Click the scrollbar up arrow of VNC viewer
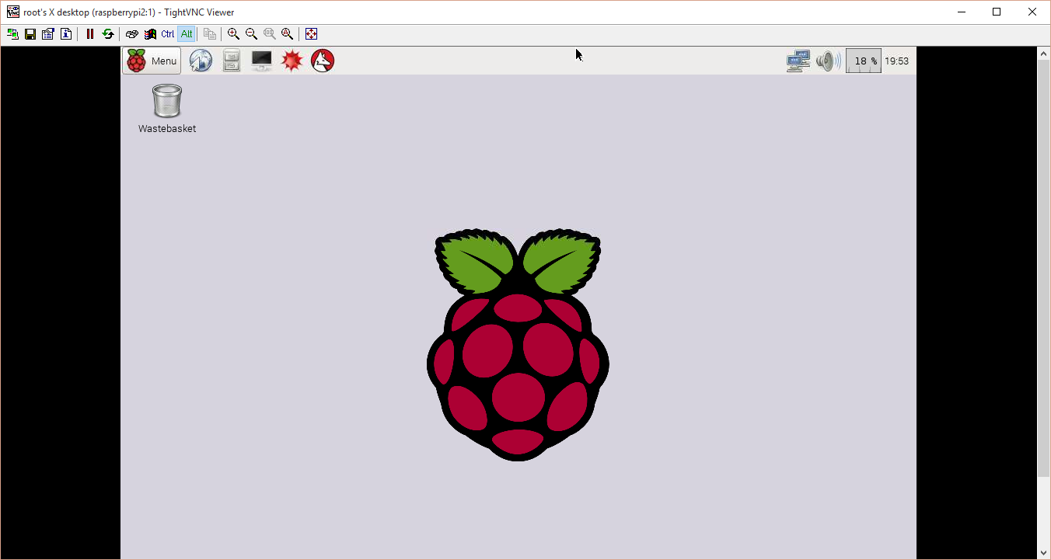This screenshot has width=1051, height=560. 1044,53
